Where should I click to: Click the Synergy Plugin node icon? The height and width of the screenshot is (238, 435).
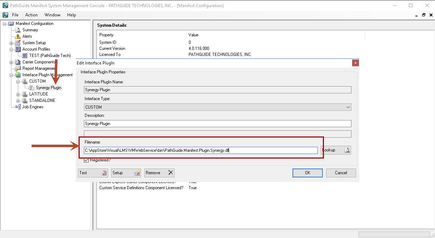32,88
